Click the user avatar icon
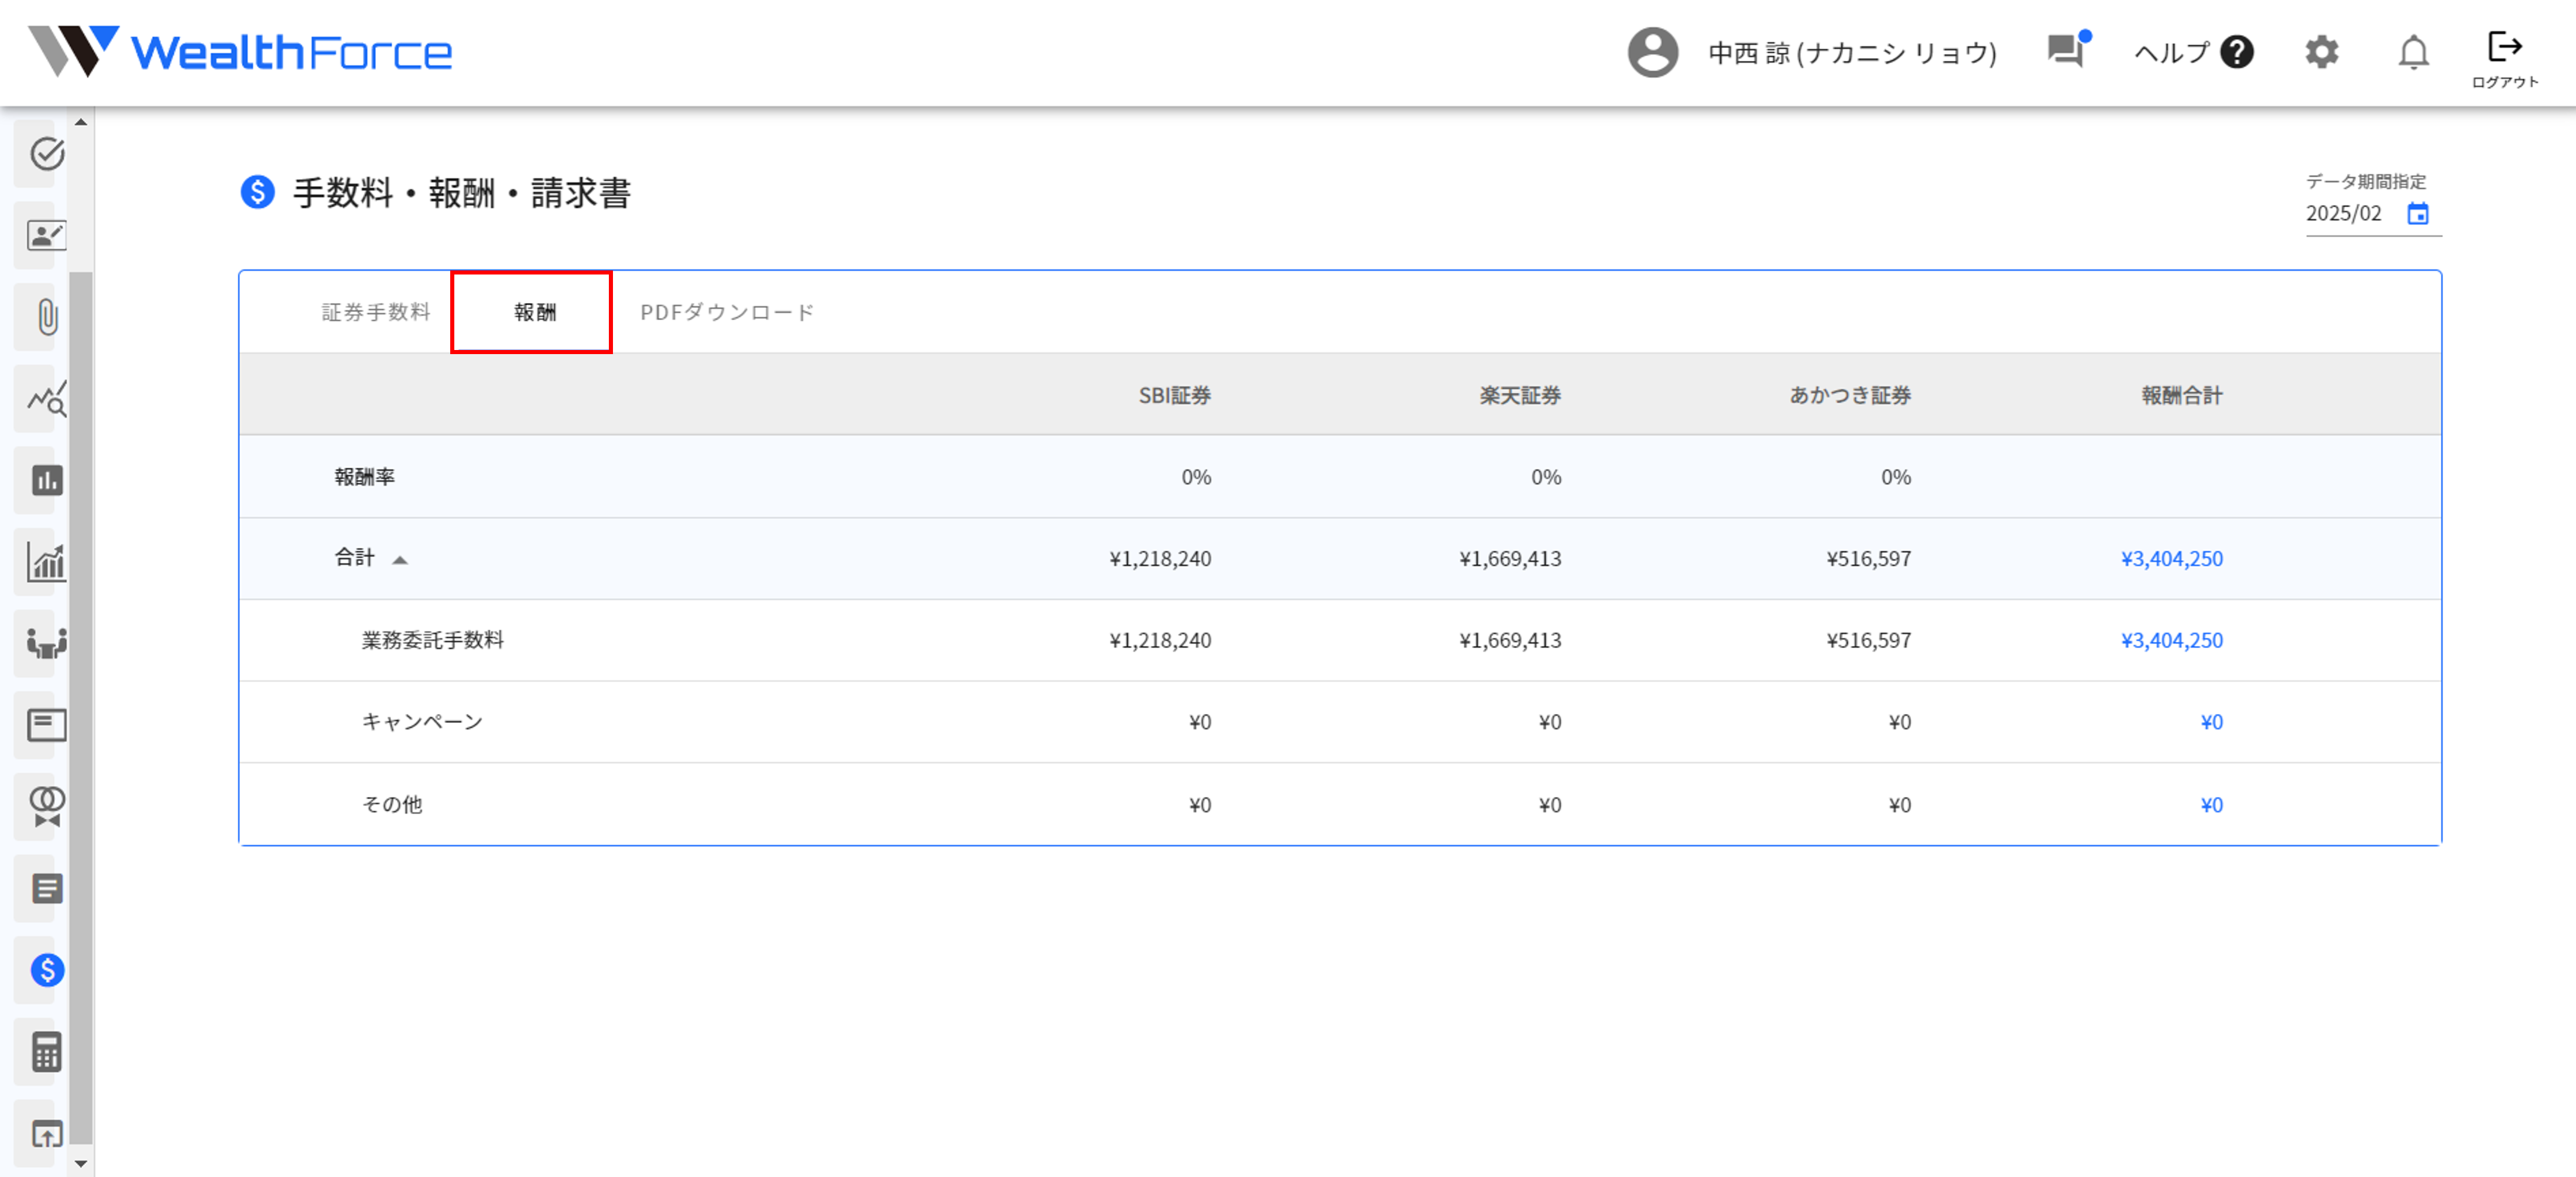2576x1177 pixels. (1652, 52)
